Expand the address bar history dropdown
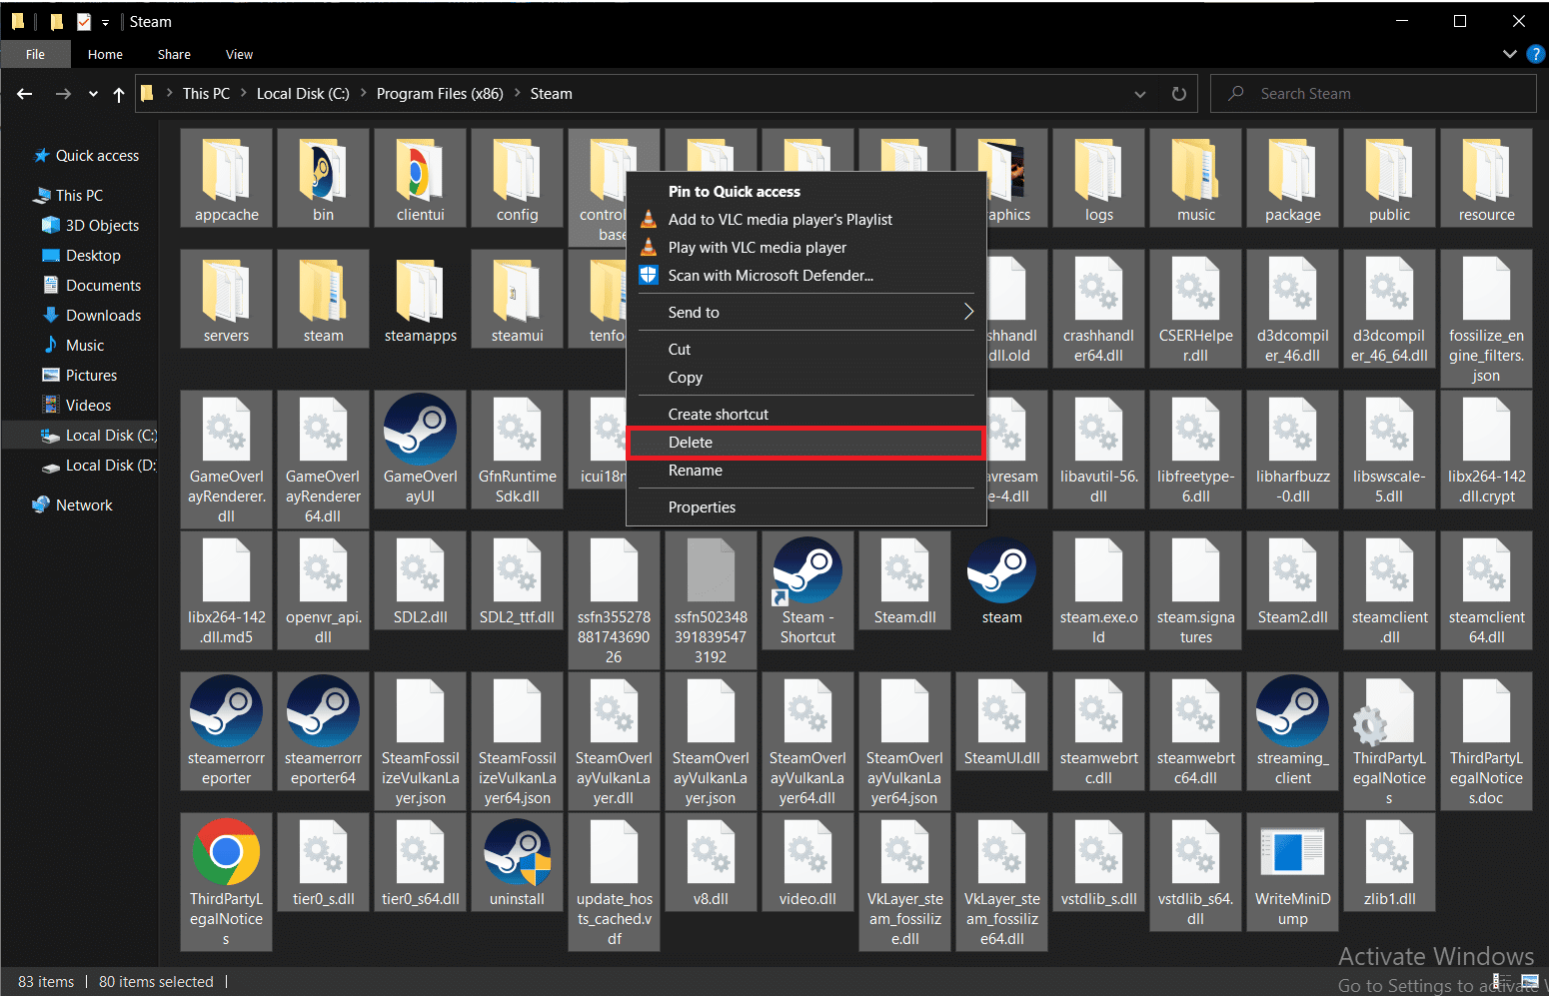1552x996 pixels. click(1140, 94)
